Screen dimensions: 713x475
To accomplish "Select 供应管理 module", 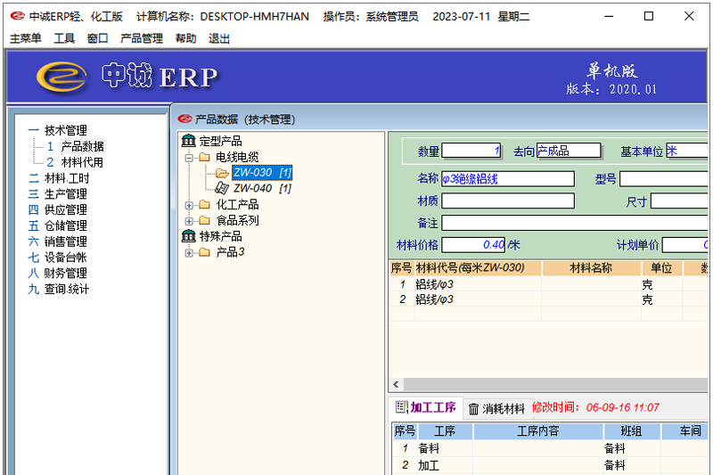I will [x=65, y=210].
